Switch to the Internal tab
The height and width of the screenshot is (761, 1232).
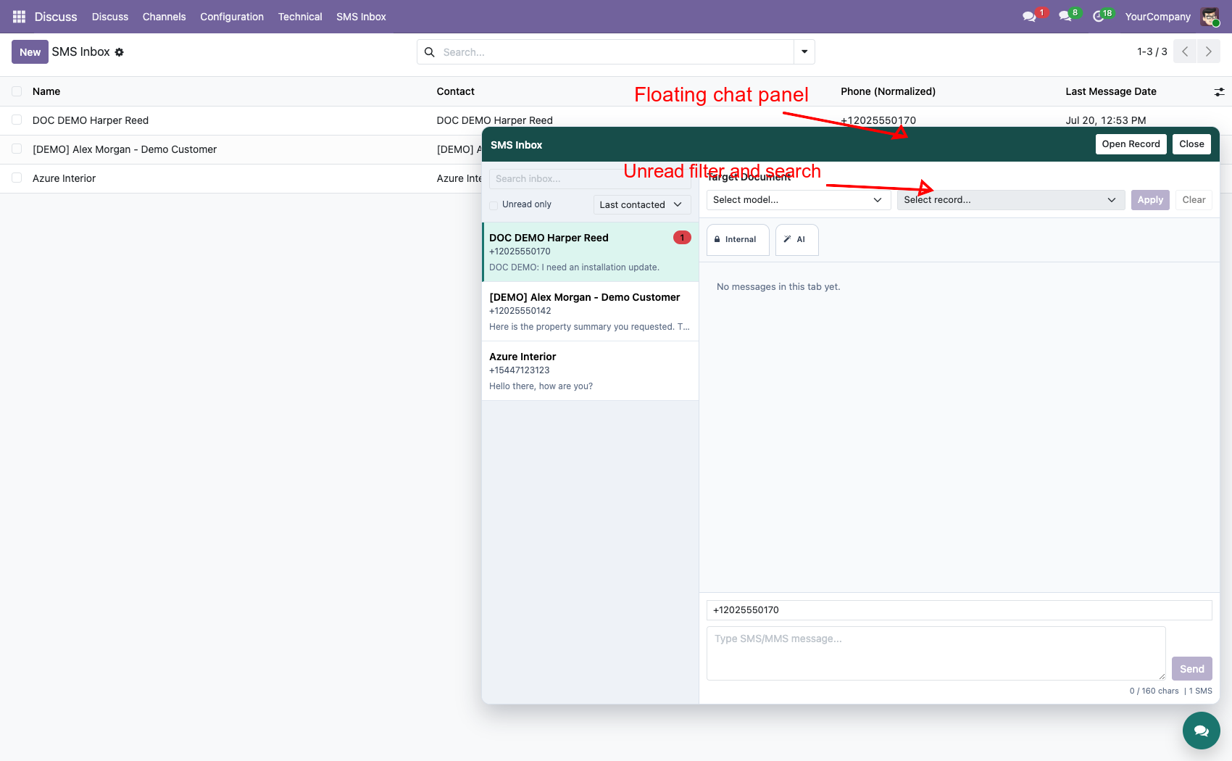(738, 240)
